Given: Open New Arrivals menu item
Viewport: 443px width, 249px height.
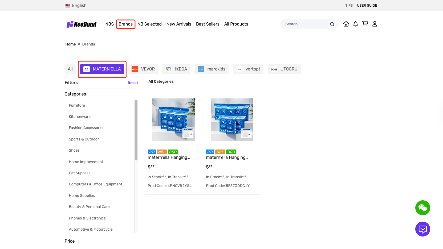Looking at the screenshot, I should pos(179,24).
